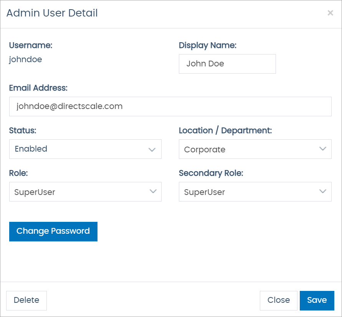The image size is (342, 317).
Task: Click the Admin User Detail title
Action: coord(52,13)
